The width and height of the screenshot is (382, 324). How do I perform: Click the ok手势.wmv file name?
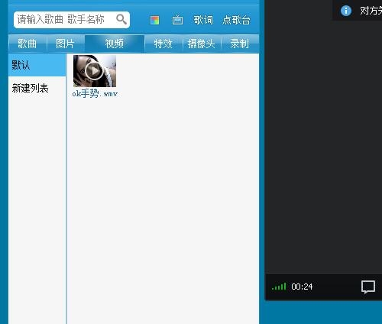point(95,93)
